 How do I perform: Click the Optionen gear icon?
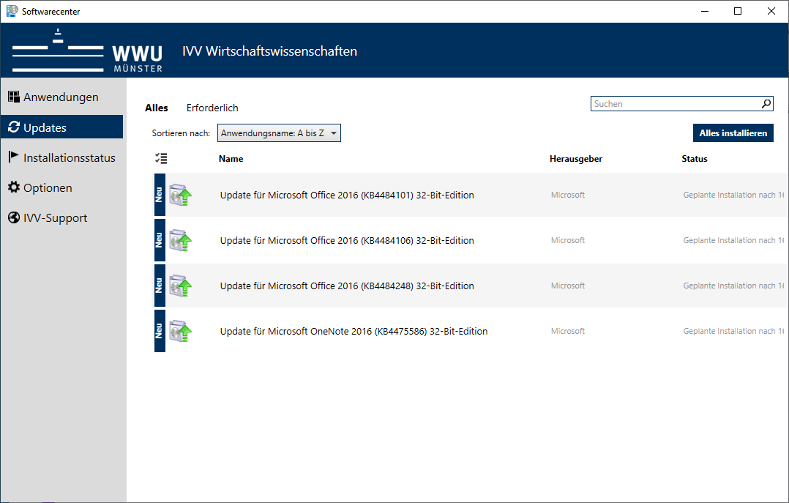(x=14, y=187)
